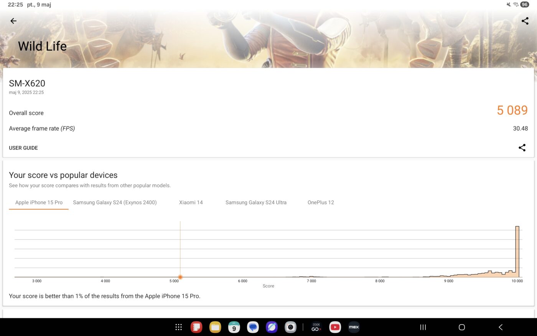The image size is (537, 336).
Task: Open the Messages chat bubble app
Action: click(x=253, y=327)
